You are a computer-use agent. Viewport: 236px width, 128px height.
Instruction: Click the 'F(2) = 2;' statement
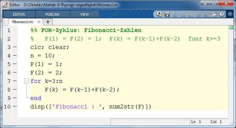click(46, 73)
